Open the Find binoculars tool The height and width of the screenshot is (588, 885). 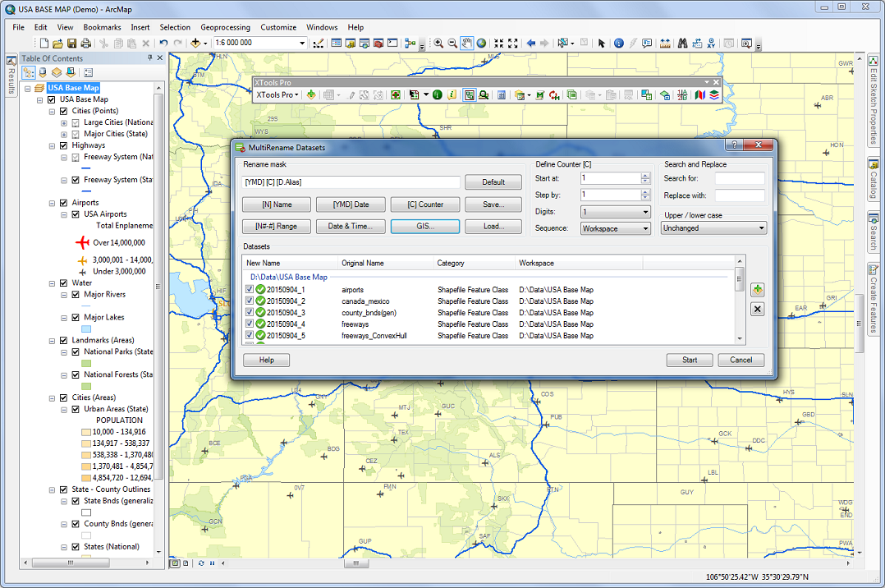click(x=682, y=43)
